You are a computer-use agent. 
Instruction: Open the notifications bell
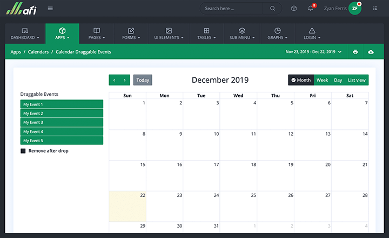point(310,8)
